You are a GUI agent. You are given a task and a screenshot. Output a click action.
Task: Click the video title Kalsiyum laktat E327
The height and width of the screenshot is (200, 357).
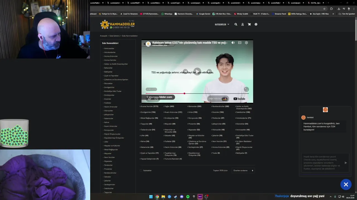coord(190,43)
